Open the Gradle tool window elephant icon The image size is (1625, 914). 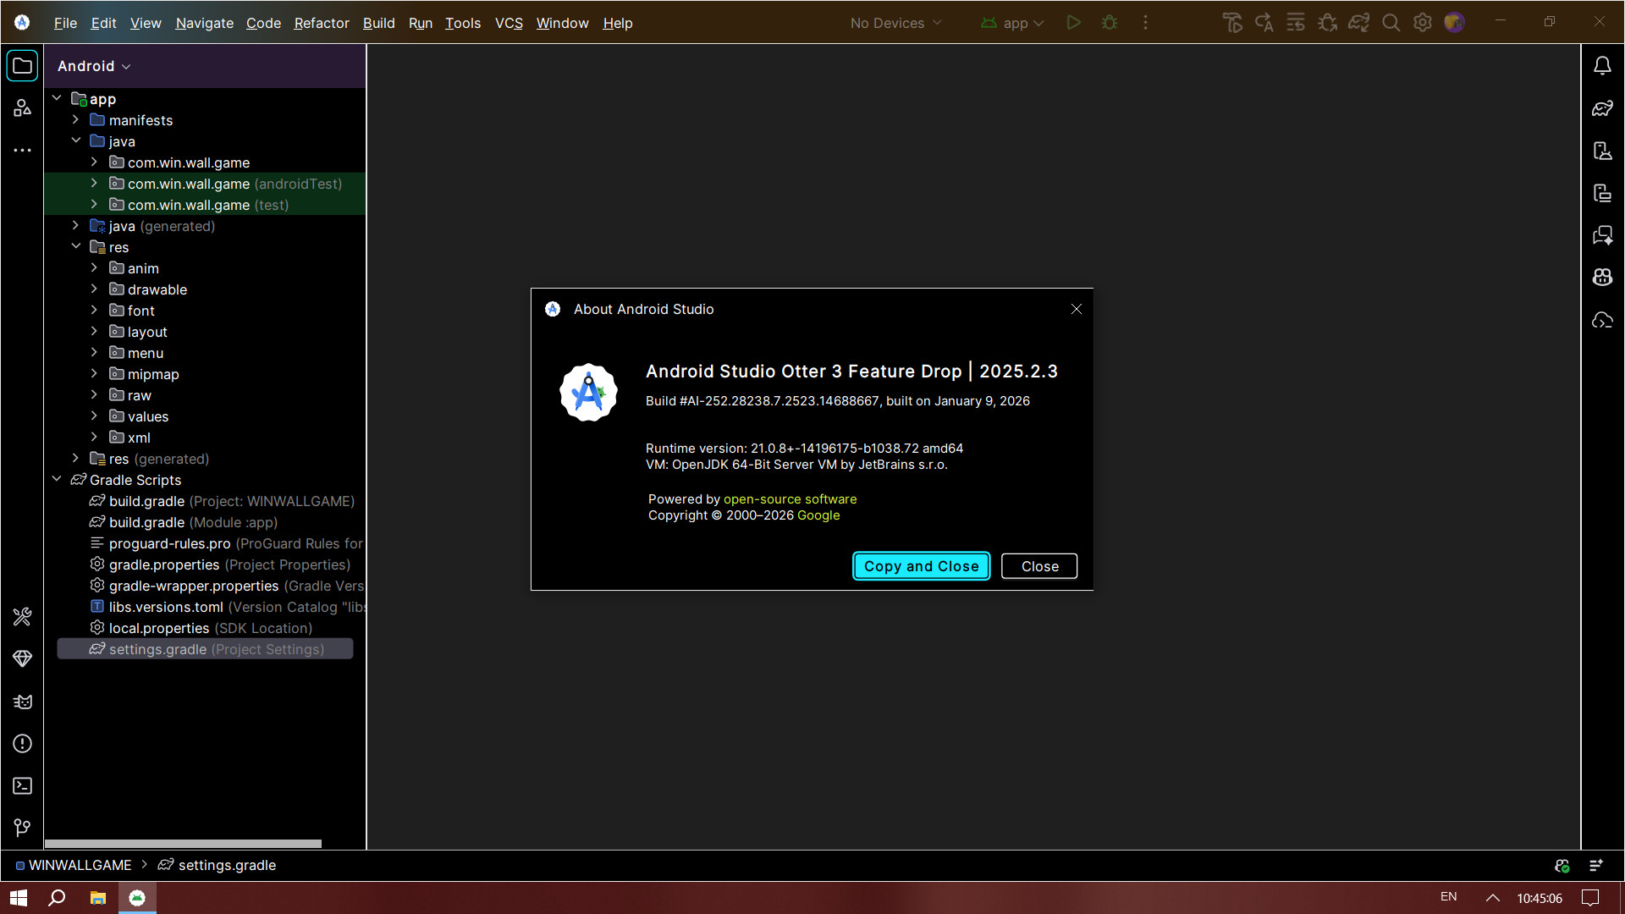click(1603, 108)
